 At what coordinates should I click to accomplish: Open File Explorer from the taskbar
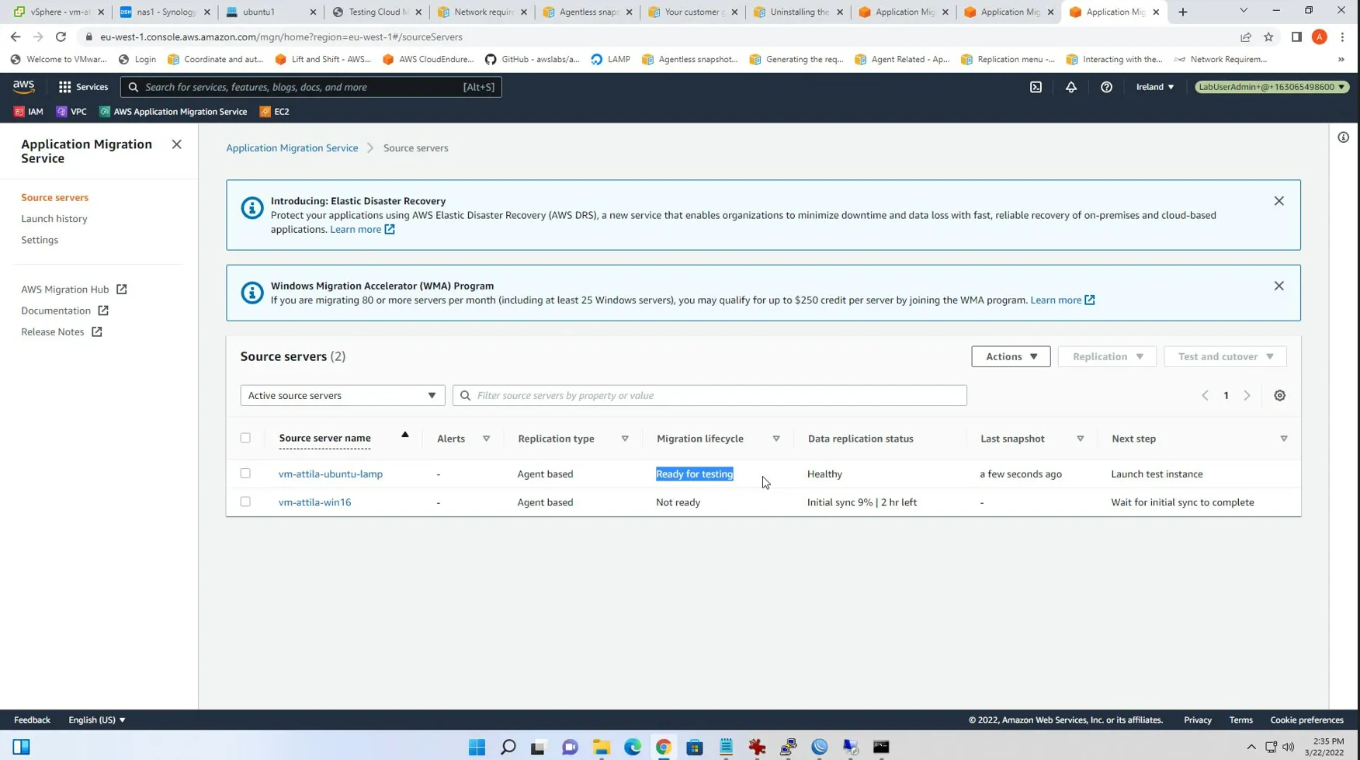pos(602,747)
